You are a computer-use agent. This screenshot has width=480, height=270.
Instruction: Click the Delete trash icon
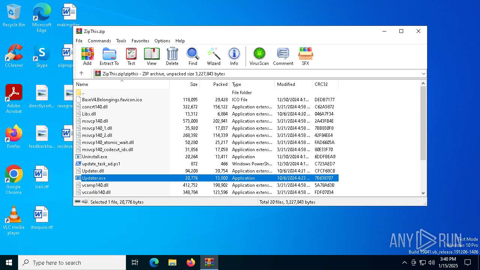(172, 56)
